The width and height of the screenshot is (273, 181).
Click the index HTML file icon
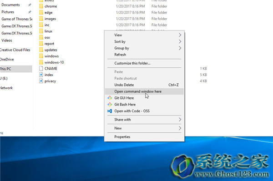point(41,75)
